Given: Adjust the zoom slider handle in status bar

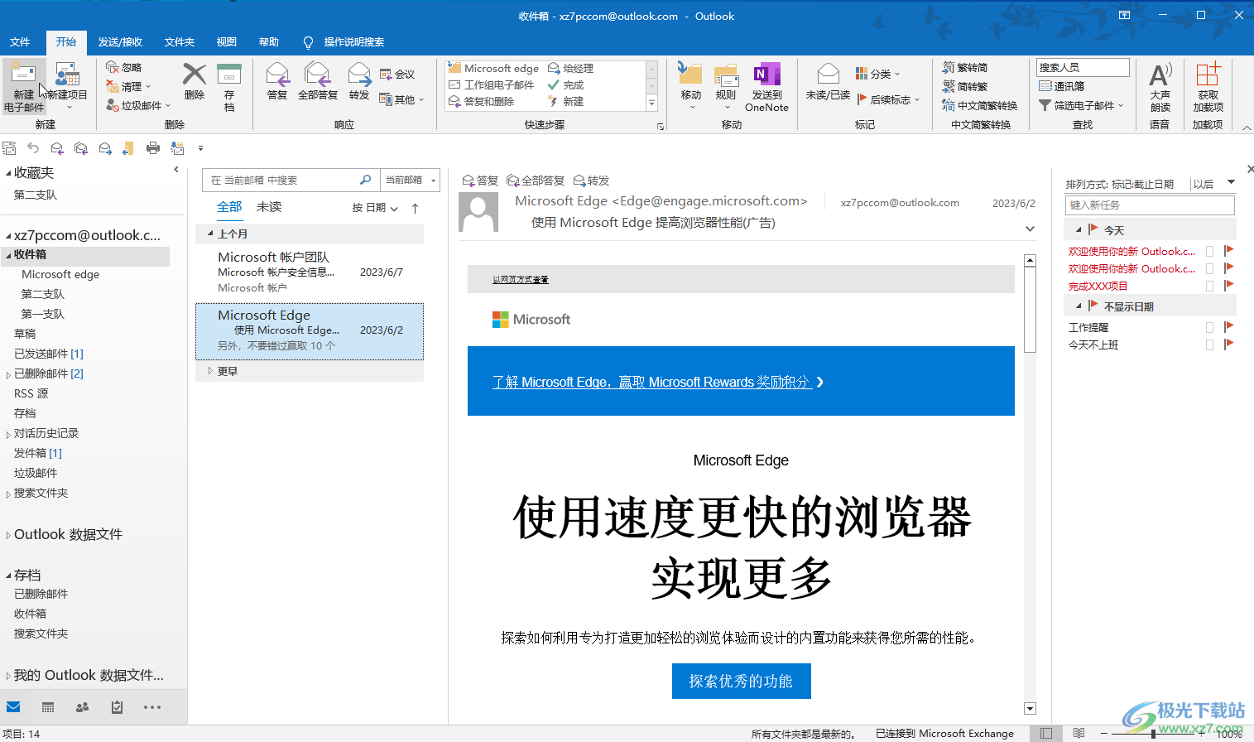Looking at the screenshot, I should (x=1153, y=734).
